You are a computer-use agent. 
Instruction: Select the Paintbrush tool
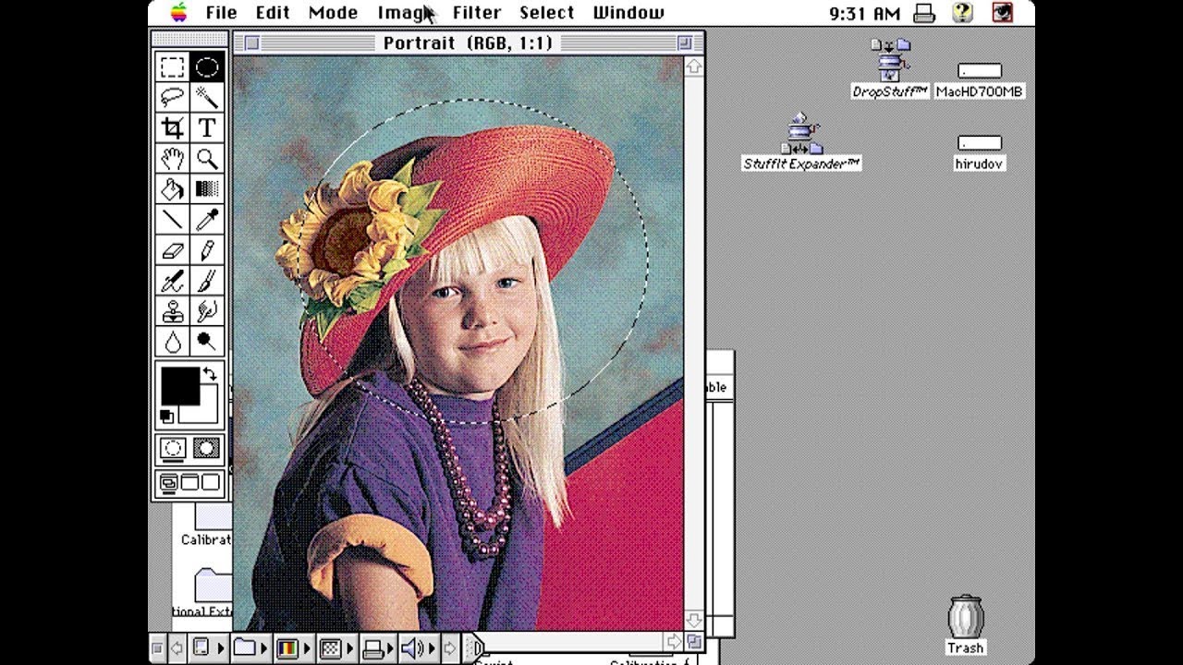[x=207, y=280]
